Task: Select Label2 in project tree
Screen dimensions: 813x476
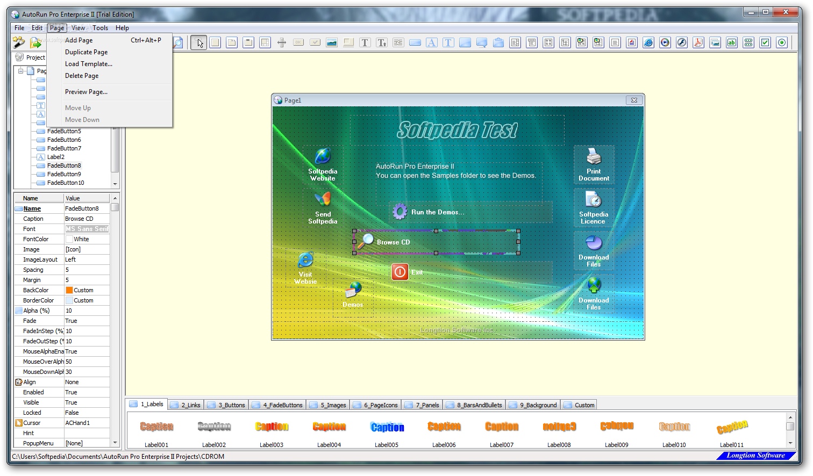Action: click(56, 157)
